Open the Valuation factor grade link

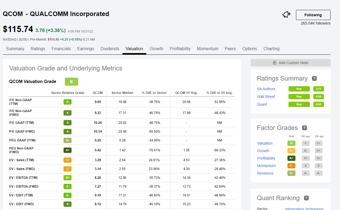(x=265, y=143)
